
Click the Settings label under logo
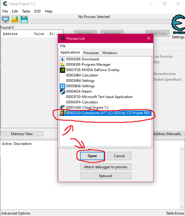click(x=178, y=37)
